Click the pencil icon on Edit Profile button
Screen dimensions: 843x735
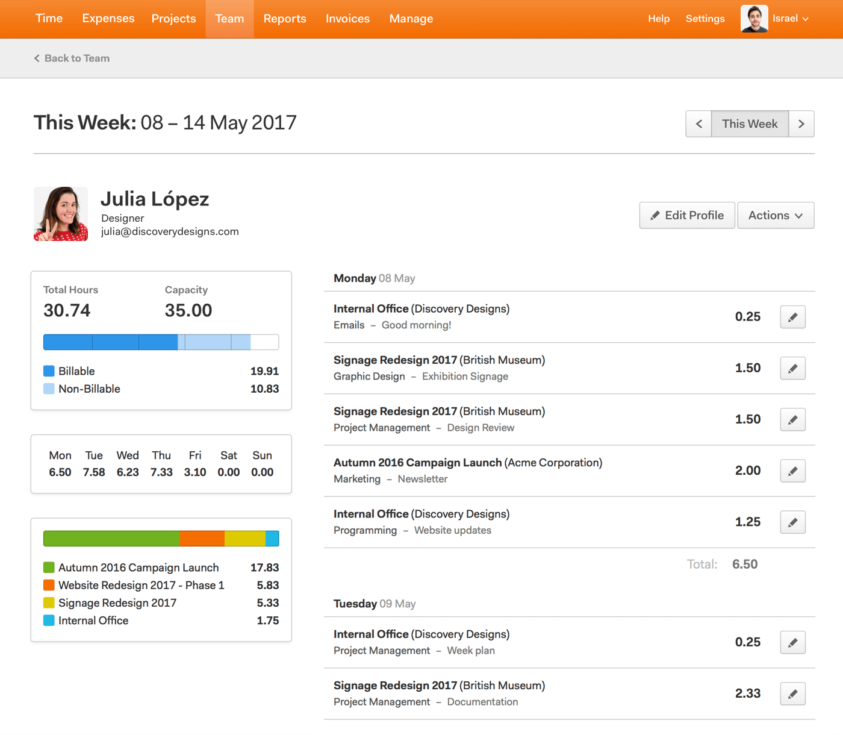coord(656,215)
